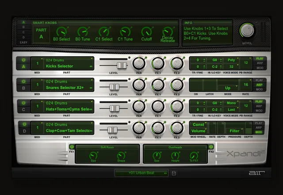
Task: Toggle power for part A
Action: pos(23,60)
